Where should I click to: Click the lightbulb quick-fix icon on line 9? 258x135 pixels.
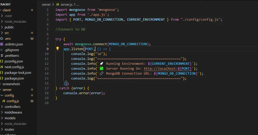pyautogui.click(x=57, y=49)
